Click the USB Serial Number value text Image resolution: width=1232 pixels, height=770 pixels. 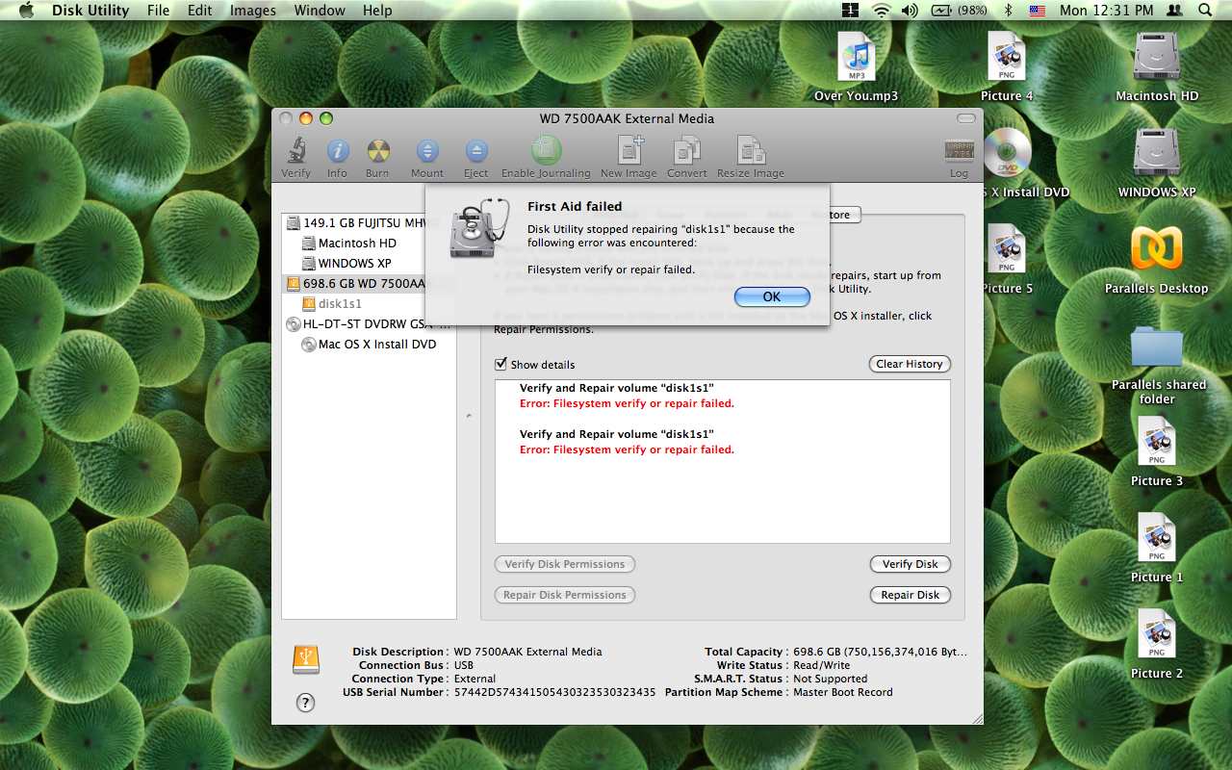pyautogui.click(x=554, y=692)
